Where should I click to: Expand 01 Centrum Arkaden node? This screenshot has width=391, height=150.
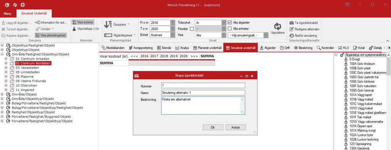click(6, 59)
